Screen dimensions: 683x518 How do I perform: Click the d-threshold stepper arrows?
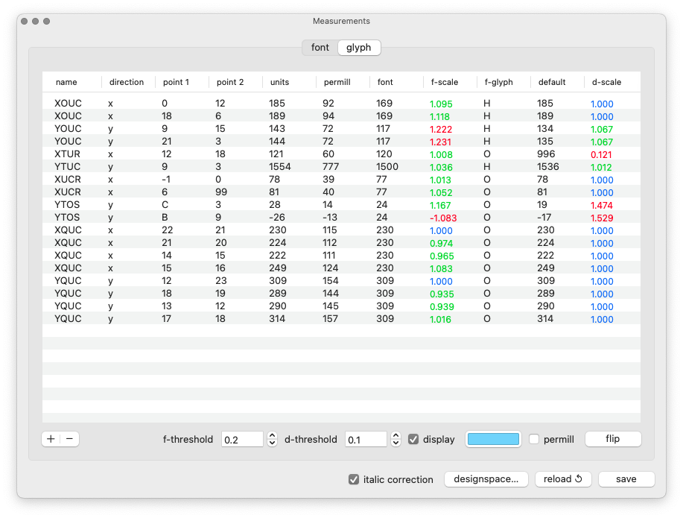[x=395, y=439]
